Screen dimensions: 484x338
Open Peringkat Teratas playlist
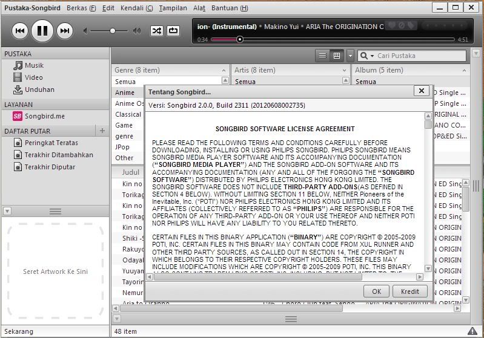46,143
